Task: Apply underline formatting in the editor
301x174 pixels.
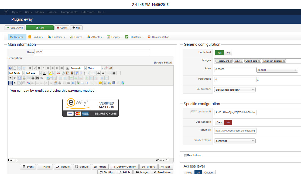Action: click(39, 68)
